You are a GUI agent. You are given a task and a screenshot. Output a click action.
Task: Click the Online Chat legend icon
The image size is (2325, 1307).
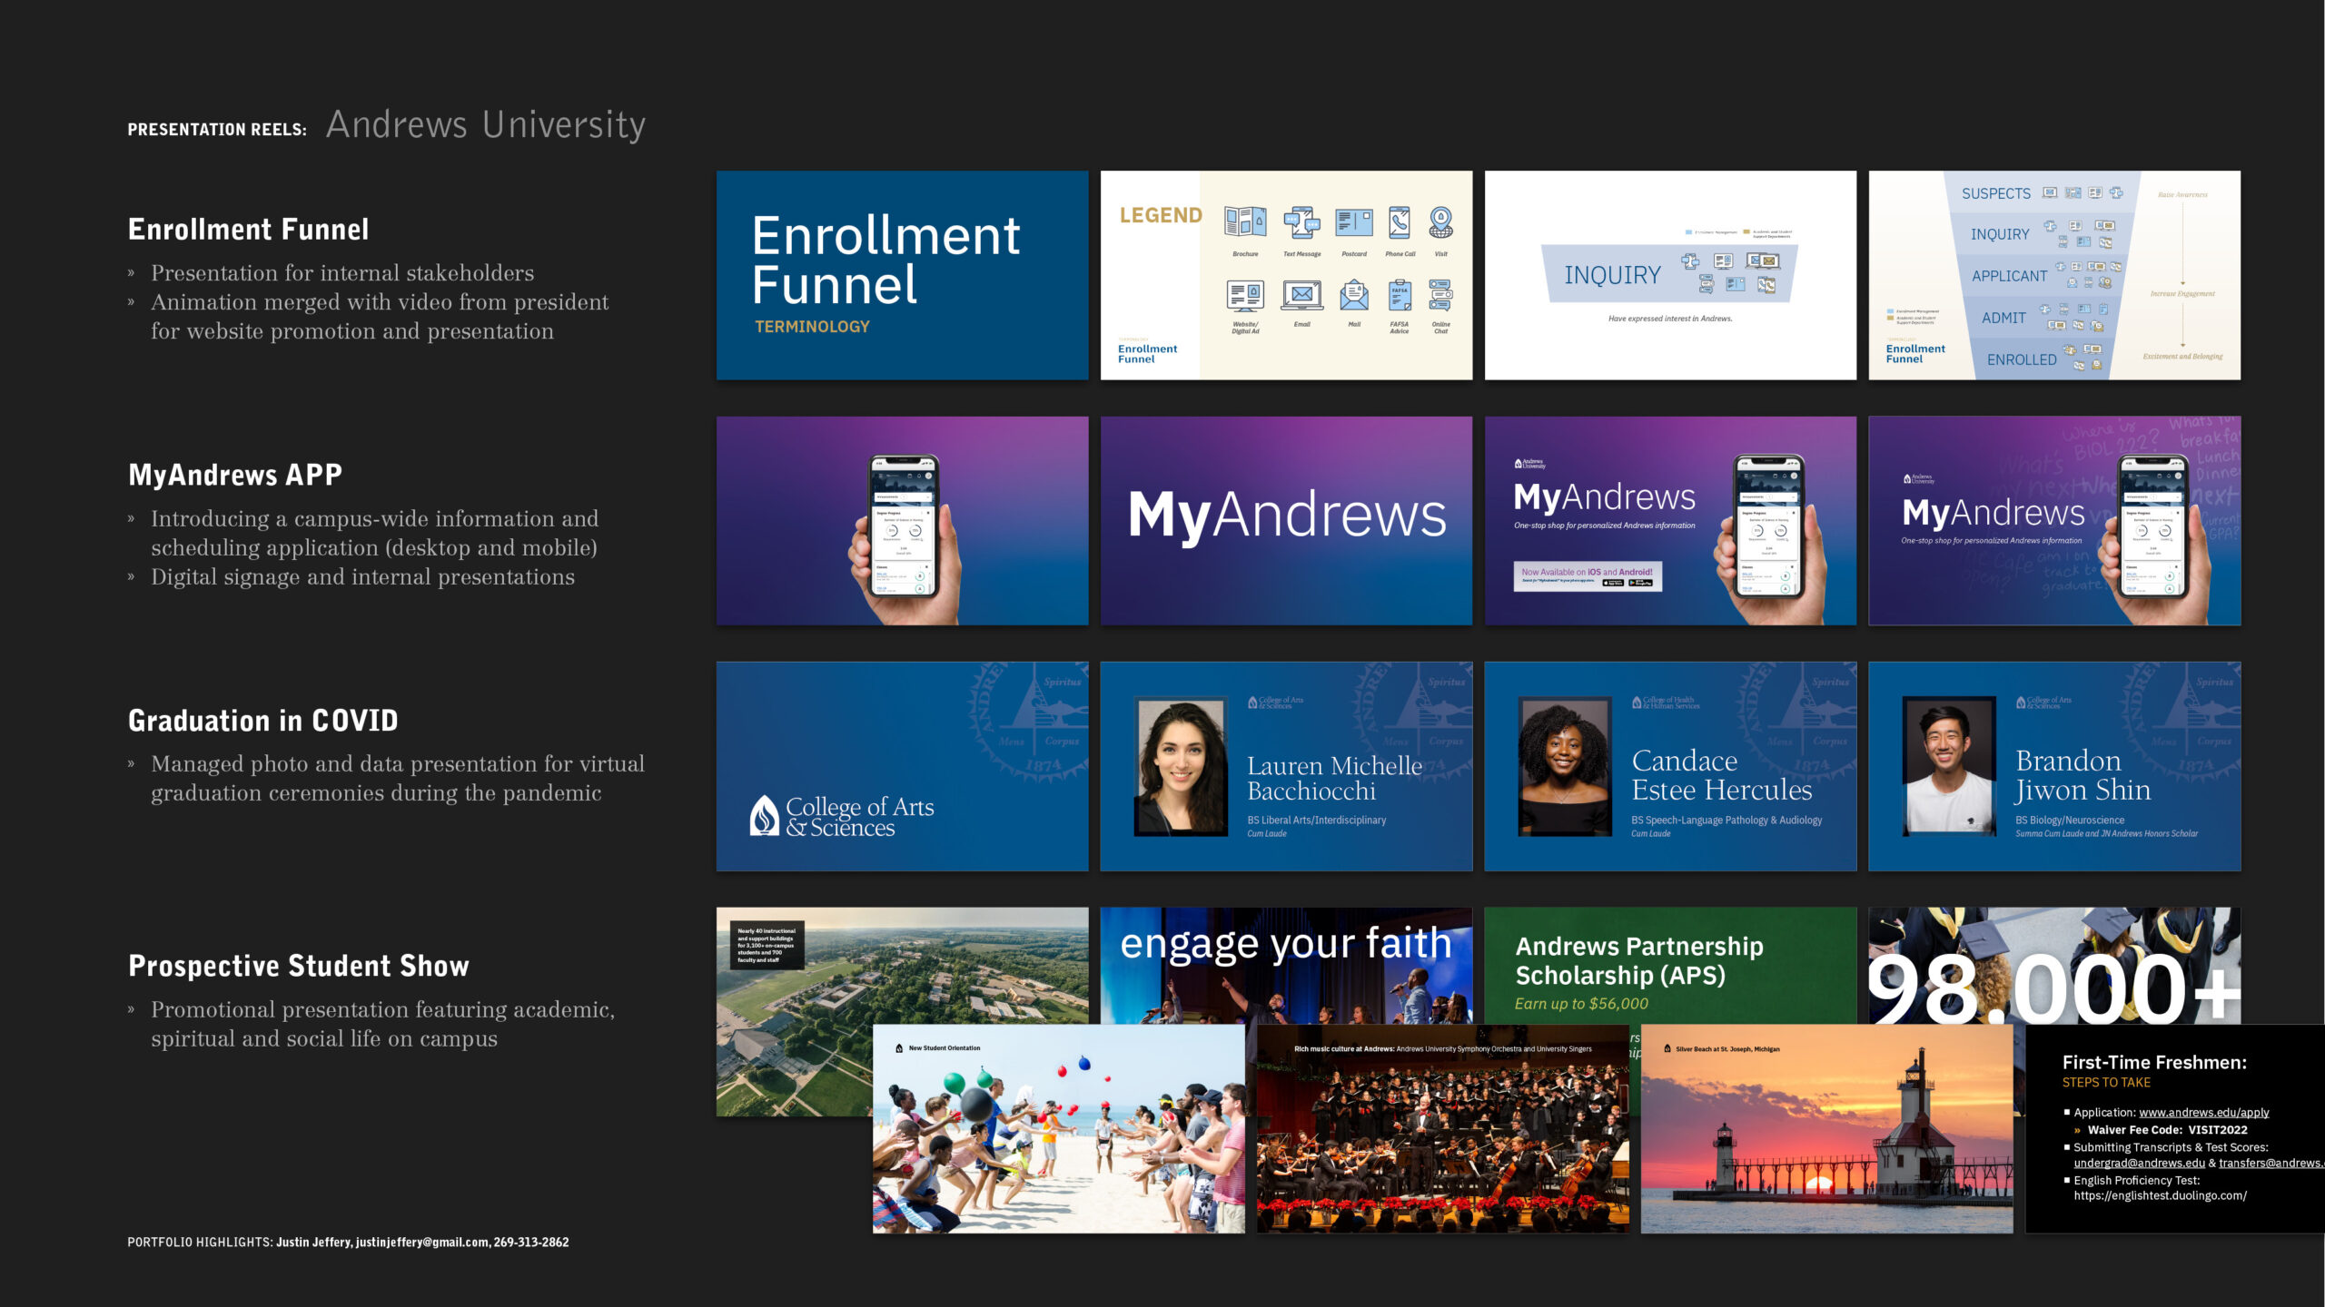(1440, 296)
